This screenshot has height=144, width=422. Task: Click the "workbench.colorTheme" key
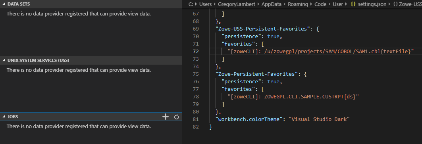point(249,119)
